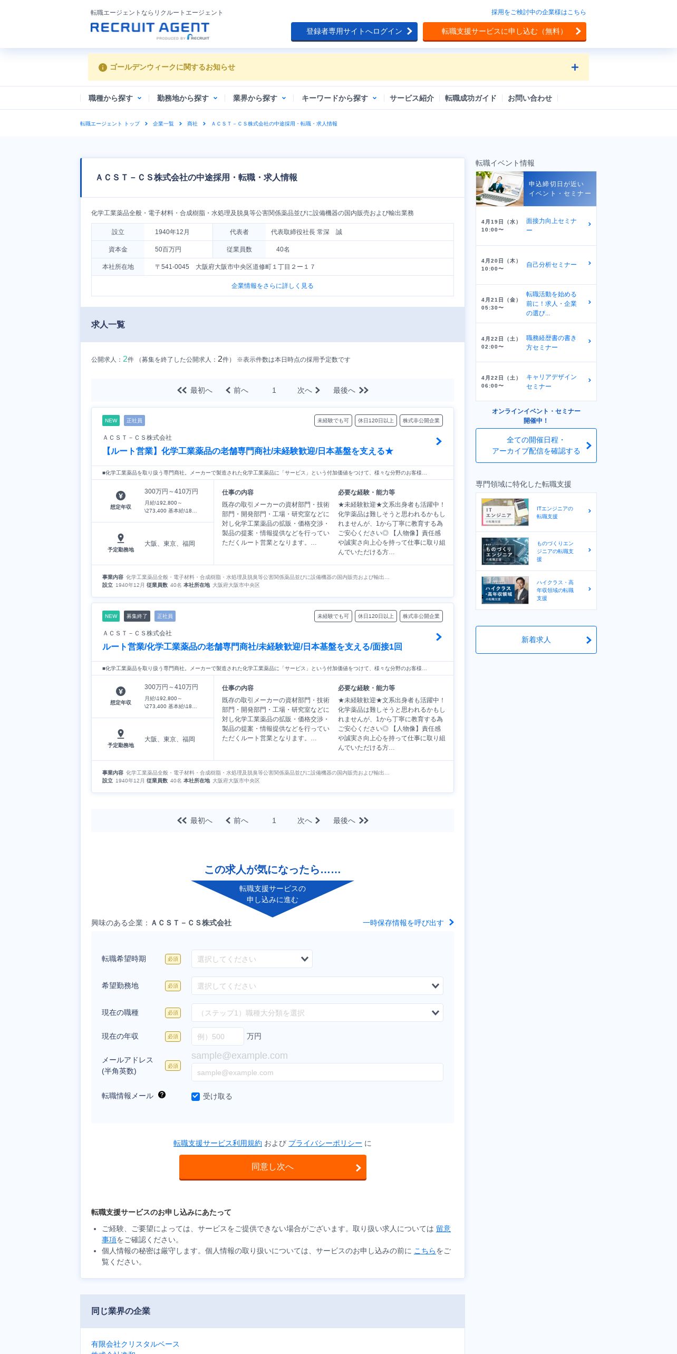677x1354 pixels.
Task: Click 転職支援サービスに申し込む（無料） button
Action: 505,32
